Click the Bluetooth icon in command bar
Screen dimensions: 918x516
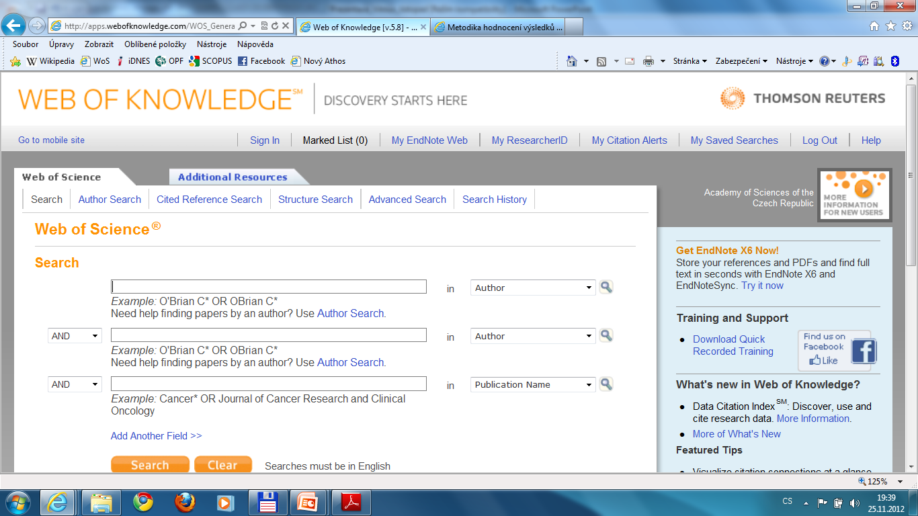[x=894, y=61]
